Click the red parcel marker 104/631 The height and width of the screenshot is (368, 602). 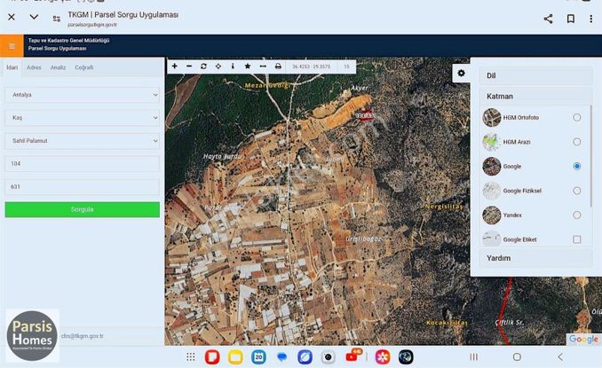coord(365,115)
